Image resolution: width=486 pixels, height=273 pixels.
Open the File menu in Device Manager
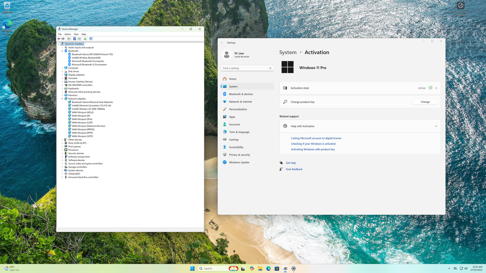click(60, 34)
